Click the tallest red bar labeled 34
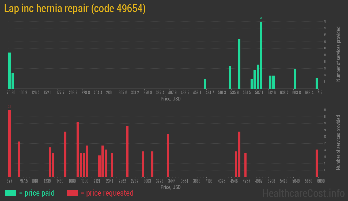The width and height of the screenshot is (348, 201). pos(9,143)
